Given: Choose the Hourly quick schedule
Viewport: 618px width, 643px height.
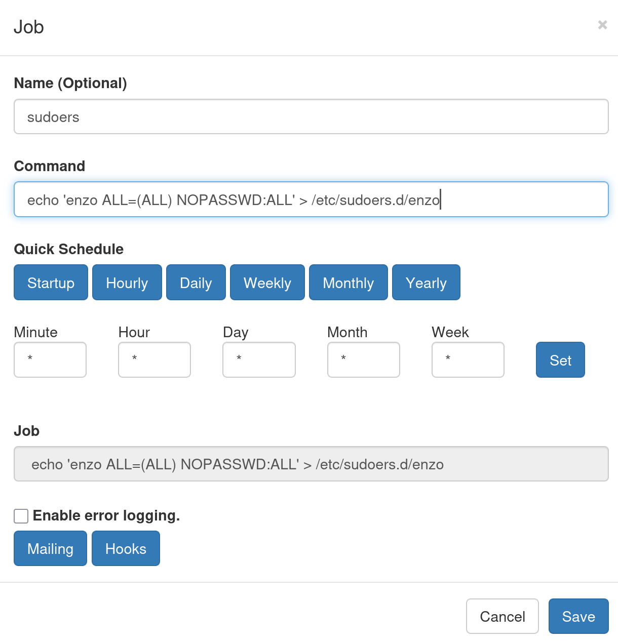Looking at the screenshot, I should (127, 283).
